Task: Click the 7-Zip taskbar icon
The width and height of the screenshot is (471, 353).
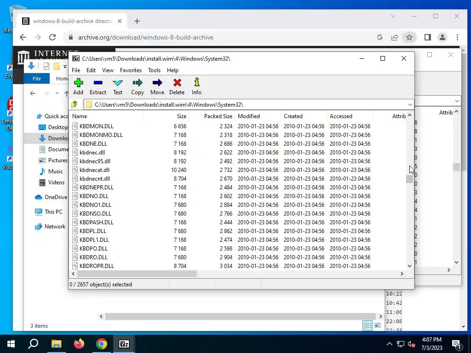Action: click(124, 344)
